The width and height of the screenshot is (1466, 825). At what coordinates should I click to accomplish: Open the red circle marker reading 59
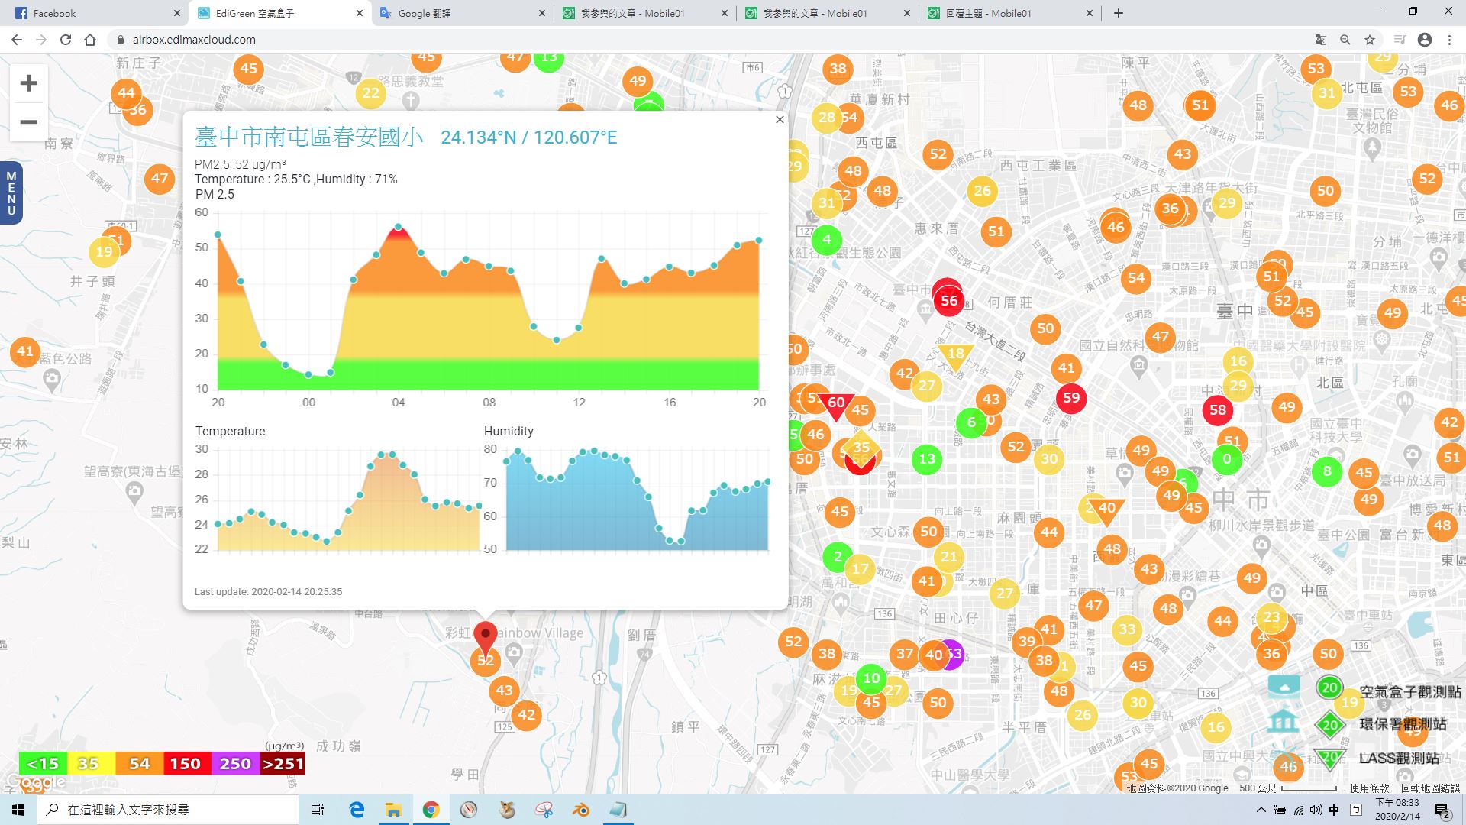(x=1071, y=397)
